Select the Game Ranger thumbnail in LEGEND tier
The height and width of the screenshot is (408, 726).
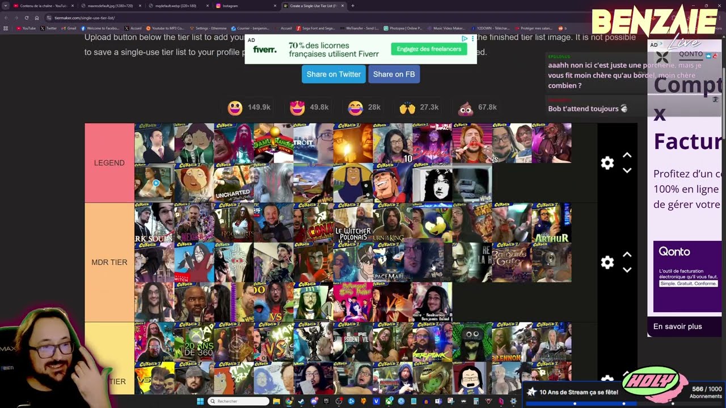pyautogui.click(x=273, y=143)
